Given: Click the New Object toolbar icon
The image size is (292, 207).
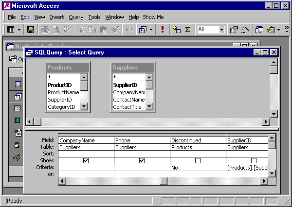Looking at the screenshot, I should tap(271, 30).
